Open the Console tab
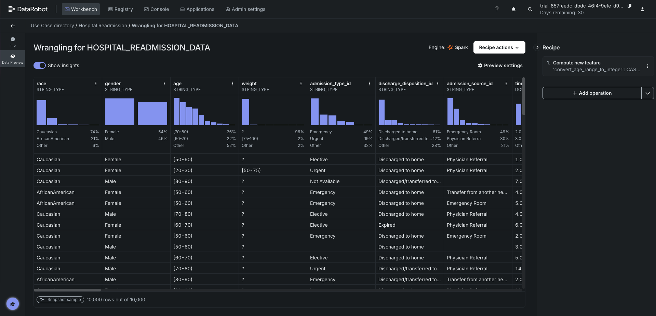This screenshot has height=316, width=656. point(156,9)
